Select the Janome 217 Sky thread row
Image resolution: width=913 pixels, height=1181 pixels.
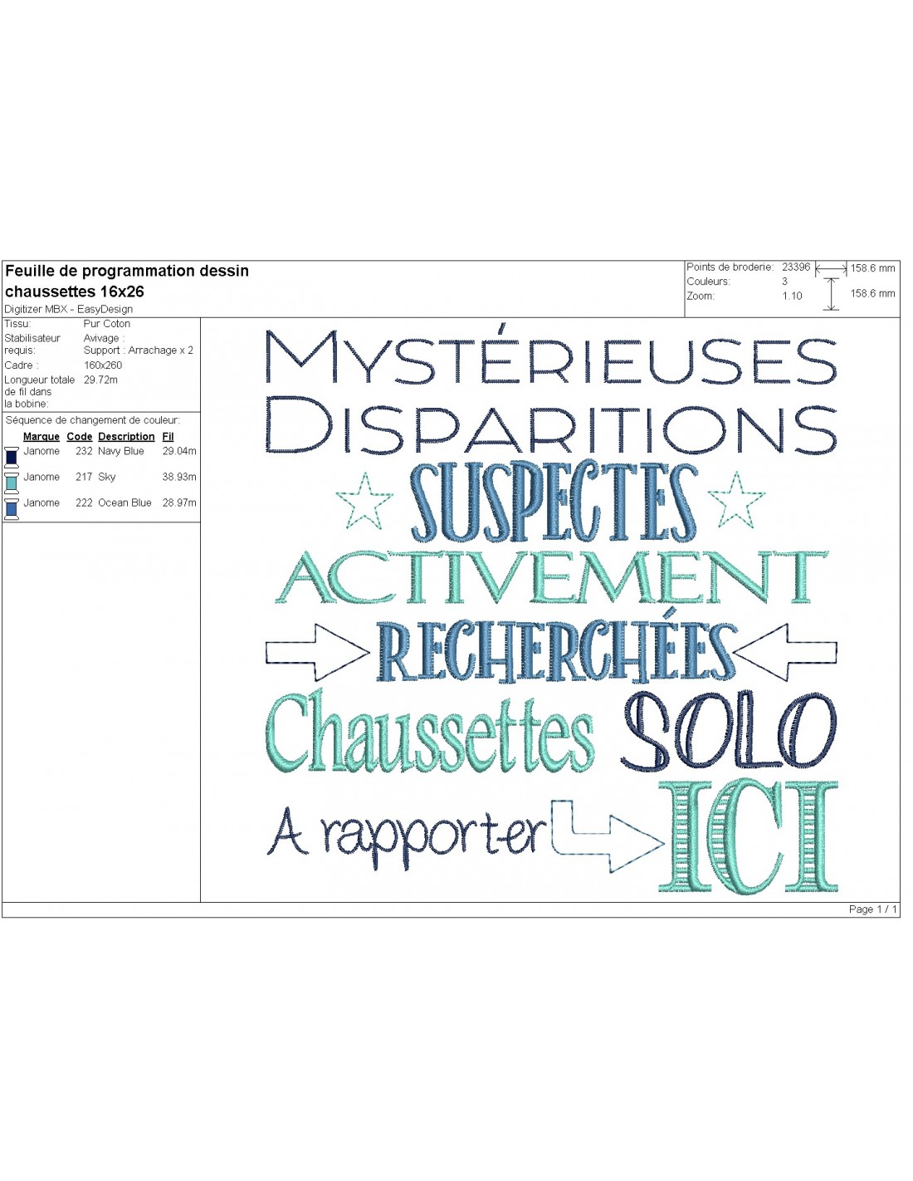tap(100, 478)
